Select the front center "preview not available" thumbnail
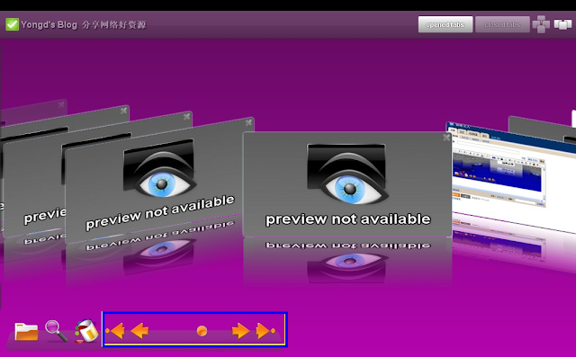Image resolution: width=576 pixels, height=357 pixels. pyautogui.click(x=347, y=184)
